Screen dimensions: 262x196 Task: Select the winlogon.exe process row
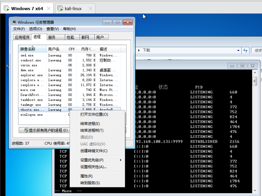[x=44, y=115]
